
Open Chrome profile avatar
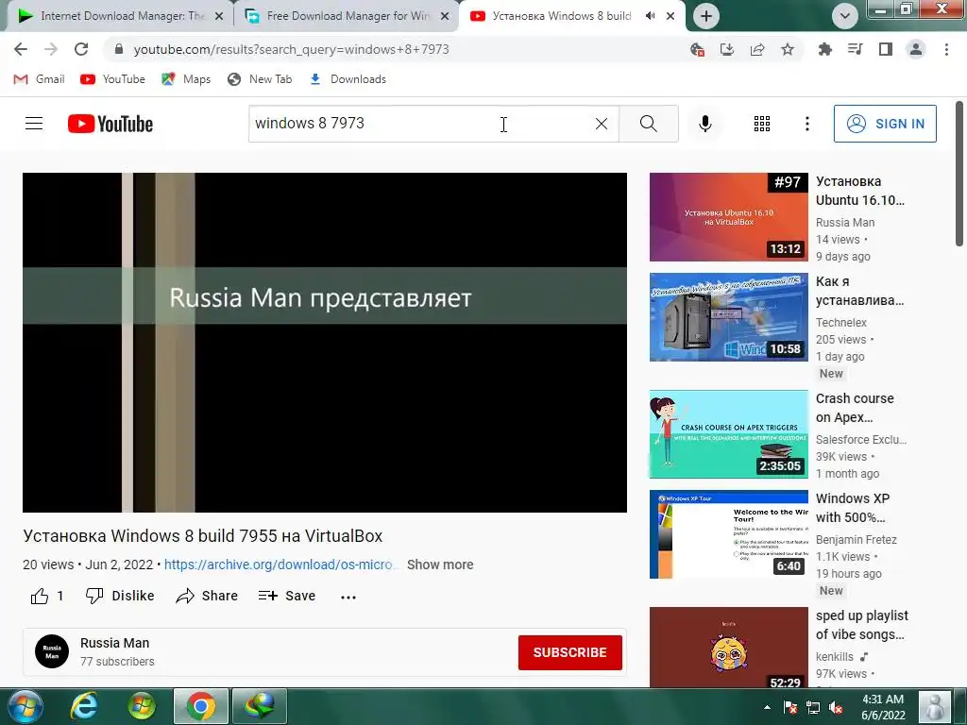(916, 49)
